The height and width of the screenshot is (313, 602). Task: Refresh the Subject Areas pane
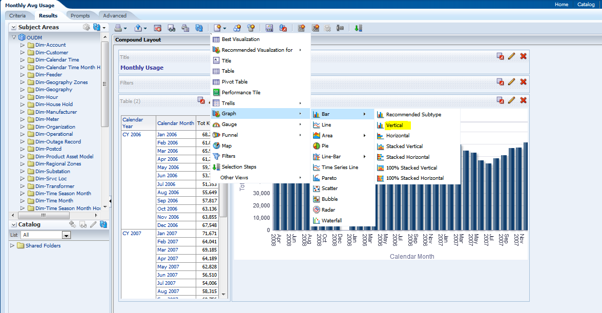tap(96, 27)
